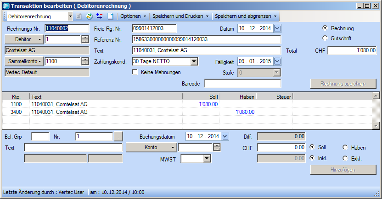Expand the Debitorenrechnung transaction type dropdown
Viewport: 382px width, 199px height.
tap(70, 16)
